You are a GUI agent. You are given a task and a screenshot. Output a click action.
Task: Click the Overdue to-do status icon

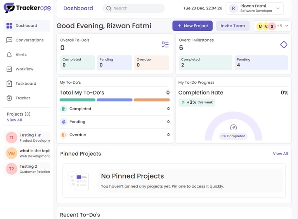(64, 135)
